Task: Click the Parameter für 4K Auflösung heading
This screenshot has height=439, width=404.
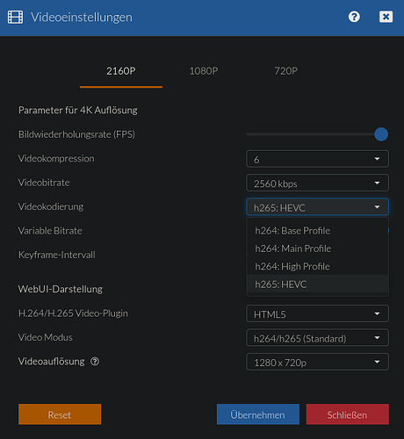Action: pos(78,111)
